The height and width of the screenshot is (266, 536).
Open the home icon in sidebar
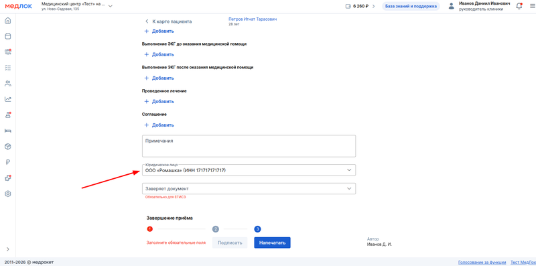click(8, 21)
